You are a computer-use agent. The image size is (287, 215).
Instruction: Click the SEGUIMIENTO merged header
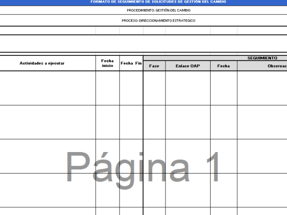tap(215, 58)
